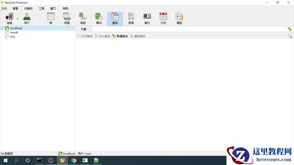
Task: Click the green icon right of the tab bar
Action: 290,29
